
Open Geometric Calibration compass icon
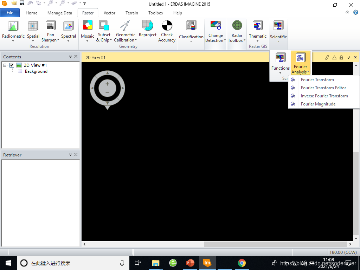coord(126,25)
